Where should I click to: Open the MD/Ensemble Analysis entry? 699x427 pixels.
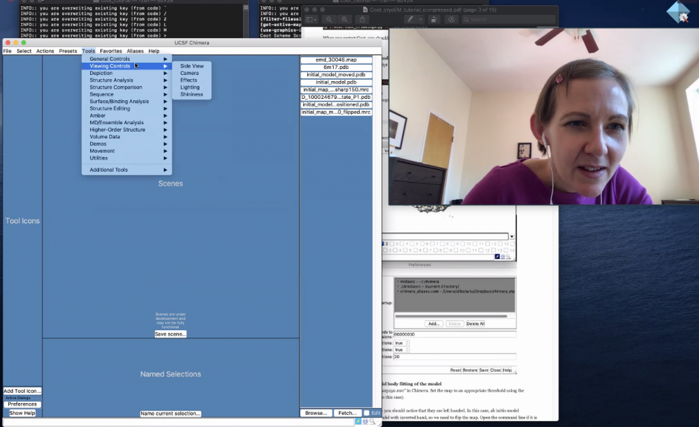point(126,123)
